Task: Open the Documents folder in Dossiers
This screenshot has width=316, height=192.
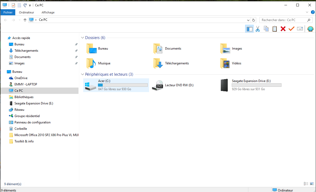Action: click(167, 49)
